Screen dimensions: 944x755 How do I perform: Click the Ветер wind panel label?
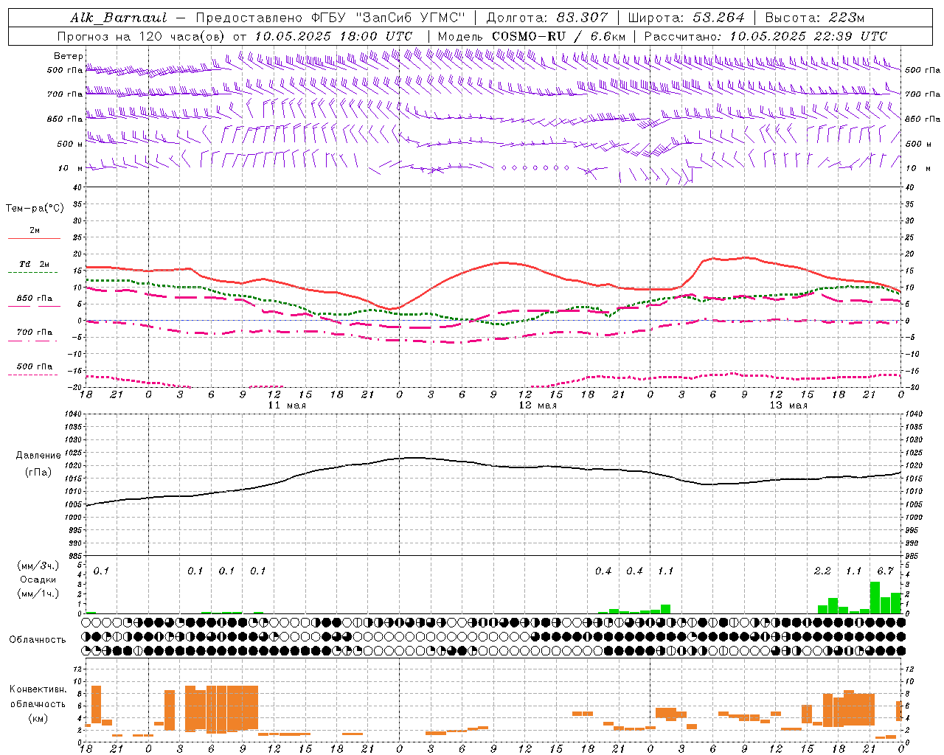coord(68,56)
